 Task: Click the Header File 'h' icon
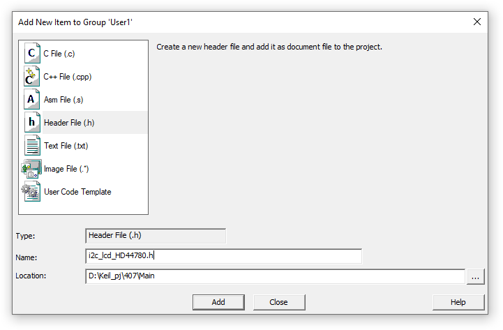[x=32, y=122]
